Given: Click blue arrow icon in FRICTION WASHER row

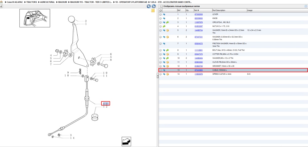Looking at the screenshot, I should tap(164, 43).
